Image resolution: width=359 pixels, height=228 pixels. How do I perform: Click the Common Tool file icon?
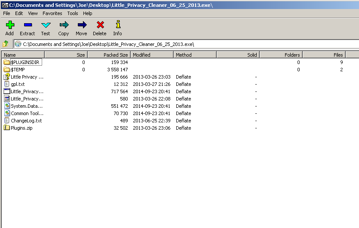(x=7, y=113)
